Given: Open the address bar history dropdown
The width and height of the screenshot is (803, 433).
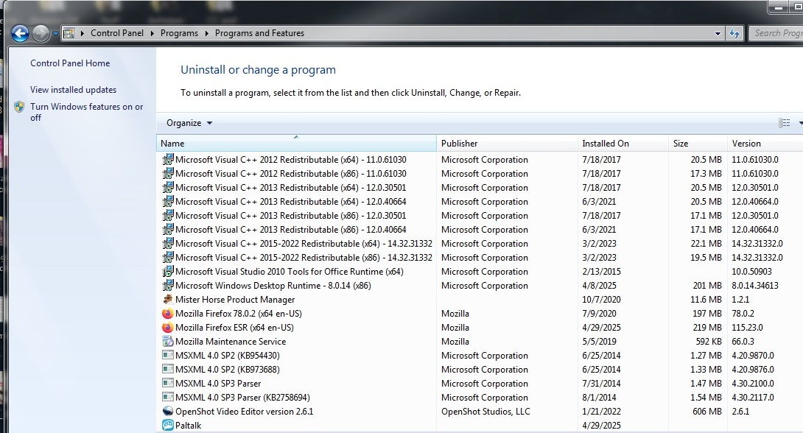Looking at the screenshot, I should 718,33.
